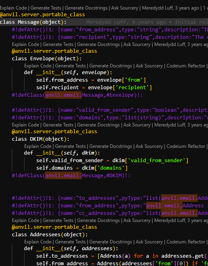Click 'def __init__(self, addressees):' line
Screen dimensions: 208x266
point(71,249)
